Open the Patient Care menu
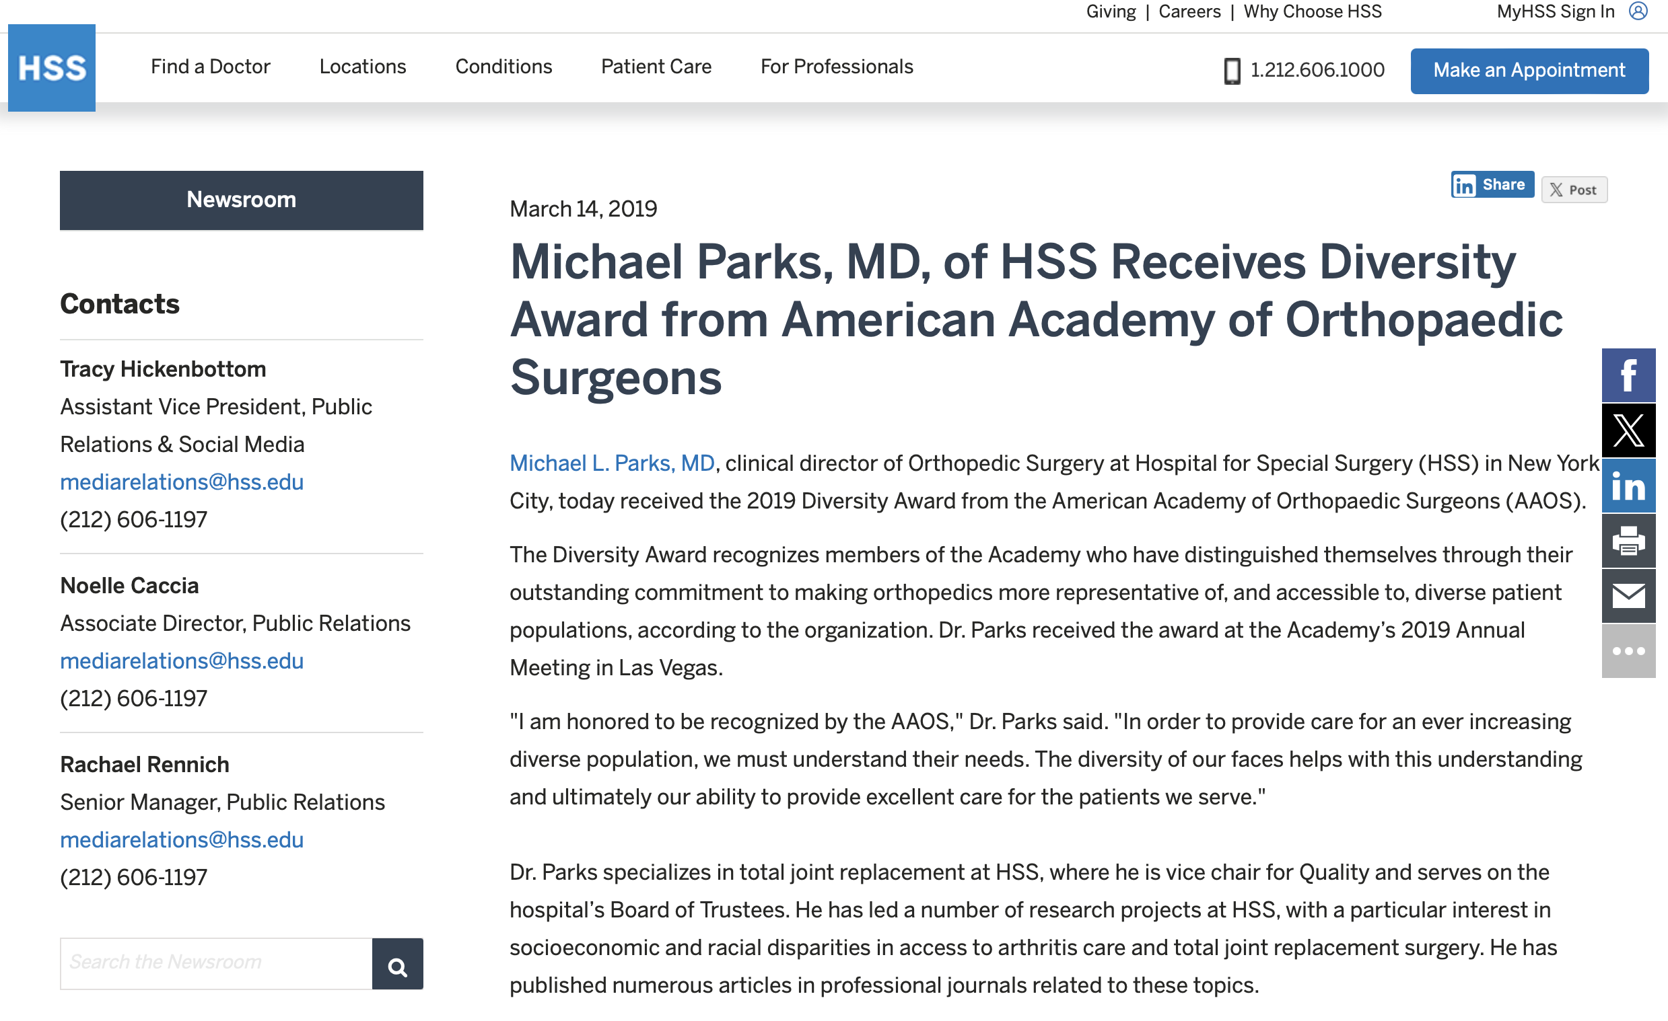This screenshot has height=1021, width=1668. pyautogui.click(x=656, y=67)
